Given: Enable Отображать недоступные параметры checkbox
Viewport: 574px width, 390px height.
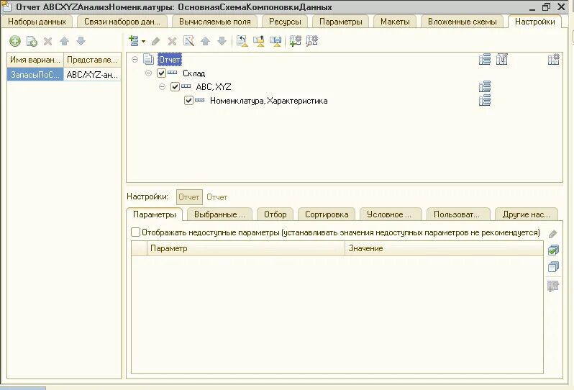Looking at the screenshot, I should [135, 232].
